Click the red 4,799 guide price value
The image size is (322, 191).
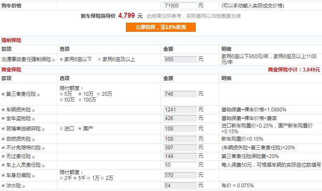(126, 16)
